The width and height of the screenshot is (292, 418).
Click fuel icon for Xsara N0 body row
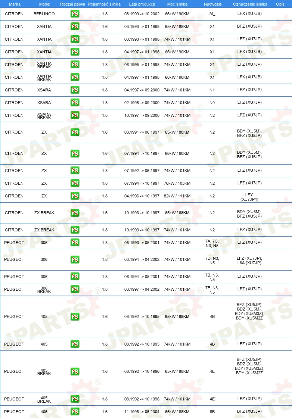[x=75, y=103]
